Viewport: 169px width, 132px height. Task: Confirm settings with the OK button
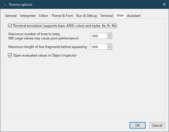tap(138, 125)
